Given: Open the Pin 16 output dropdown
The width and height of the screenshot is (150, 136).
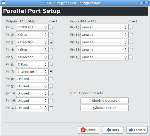Looking at the screenshot, I should (32, 100).
